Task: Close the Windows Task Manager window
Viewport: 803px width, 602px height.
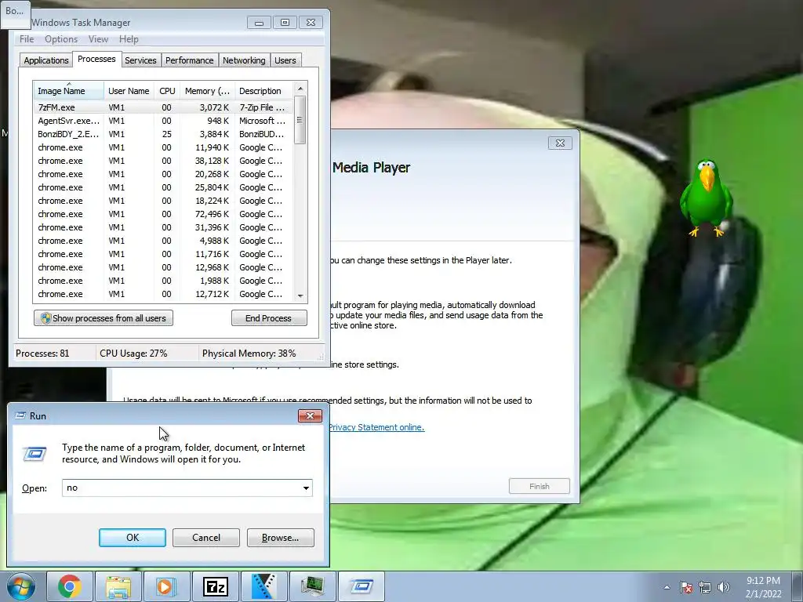Action: 311,23
